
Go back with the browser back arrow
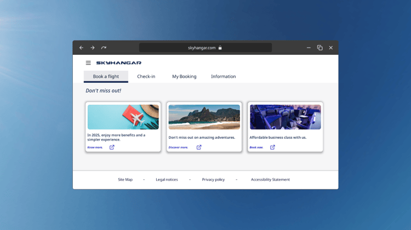[x=81, y=48]
